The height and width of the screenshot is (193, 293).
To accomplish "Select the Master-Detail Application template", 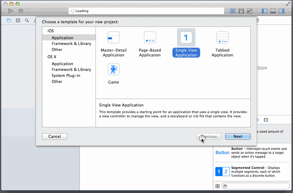I will [113, 44].
